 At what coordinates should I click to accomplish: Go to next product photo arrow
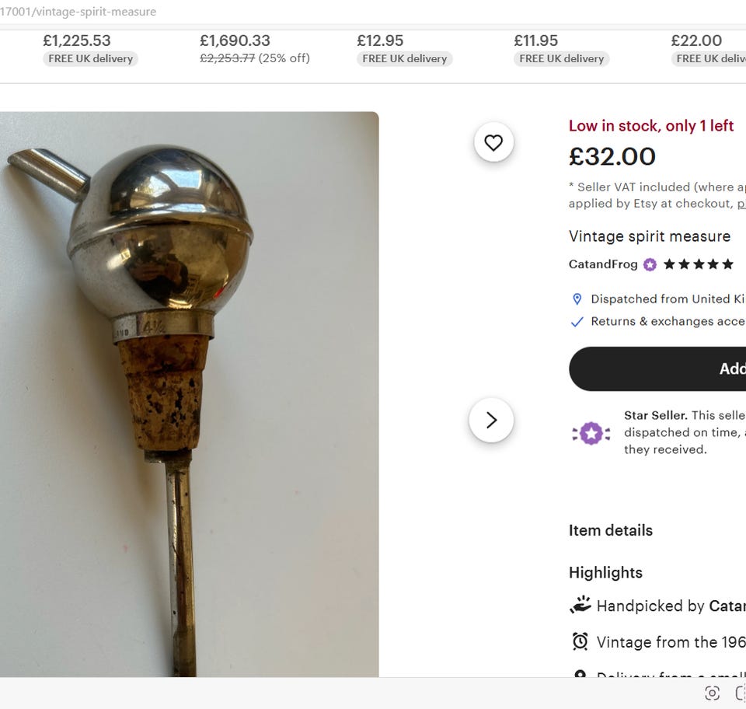pos(491,420)
